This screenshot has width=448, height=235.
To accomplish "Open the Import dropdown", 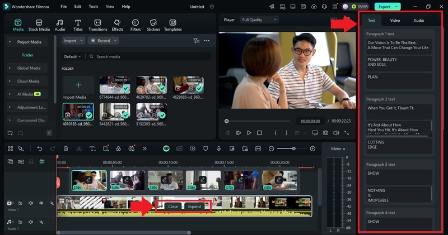I will click(73, 41).
